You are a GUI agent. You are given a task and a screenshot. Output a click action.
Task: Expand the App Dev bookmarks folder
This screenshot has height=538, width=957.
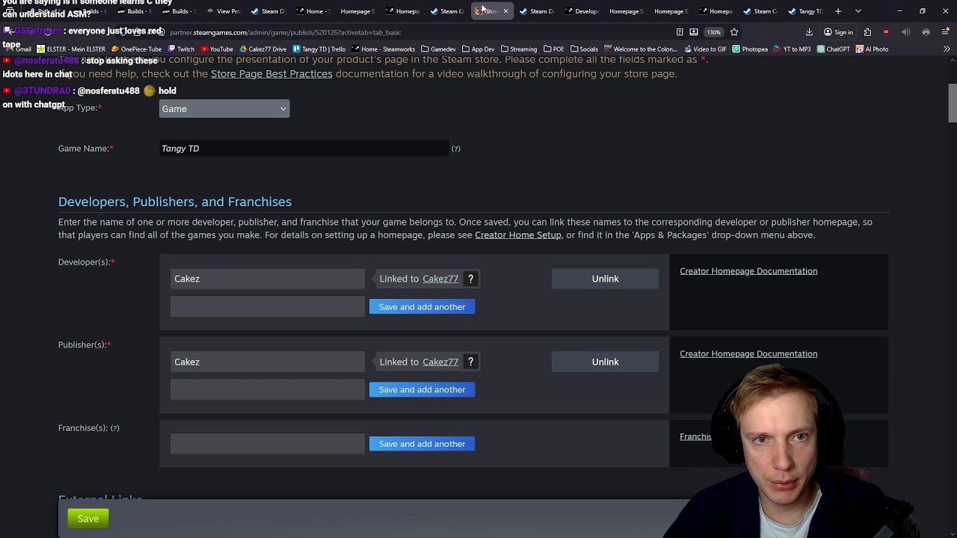pyautogui.click(x=478, y=49)
